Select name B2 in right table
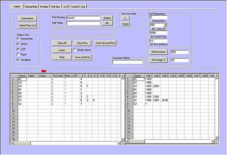227x155 pixels. (x=139, y=93)
